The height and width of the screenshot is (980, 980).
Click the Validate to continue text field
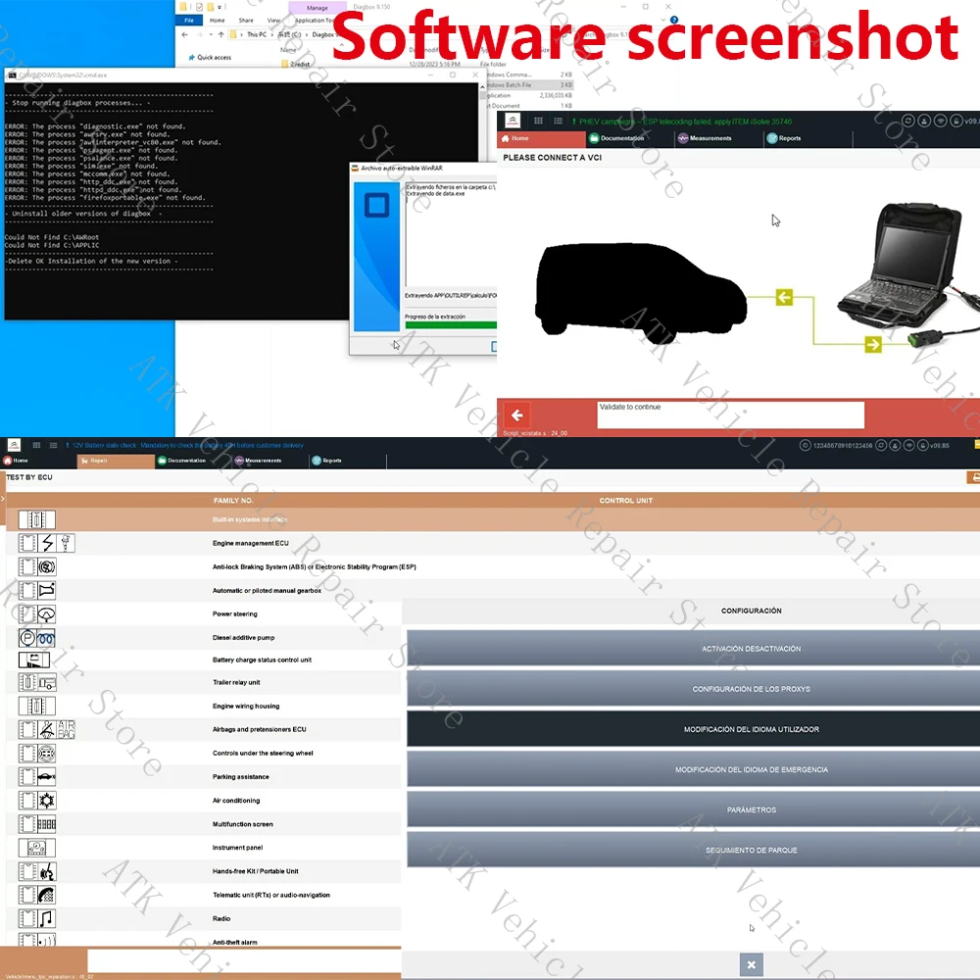point(731,415)
